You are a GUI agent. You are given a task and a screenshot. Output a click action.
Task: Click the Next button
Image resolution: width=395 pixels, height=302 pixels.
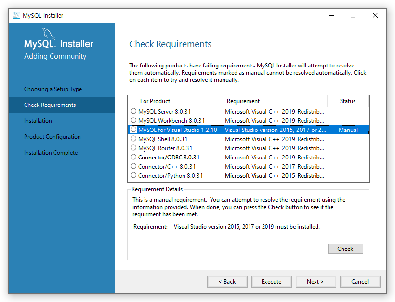pos(316,282)
